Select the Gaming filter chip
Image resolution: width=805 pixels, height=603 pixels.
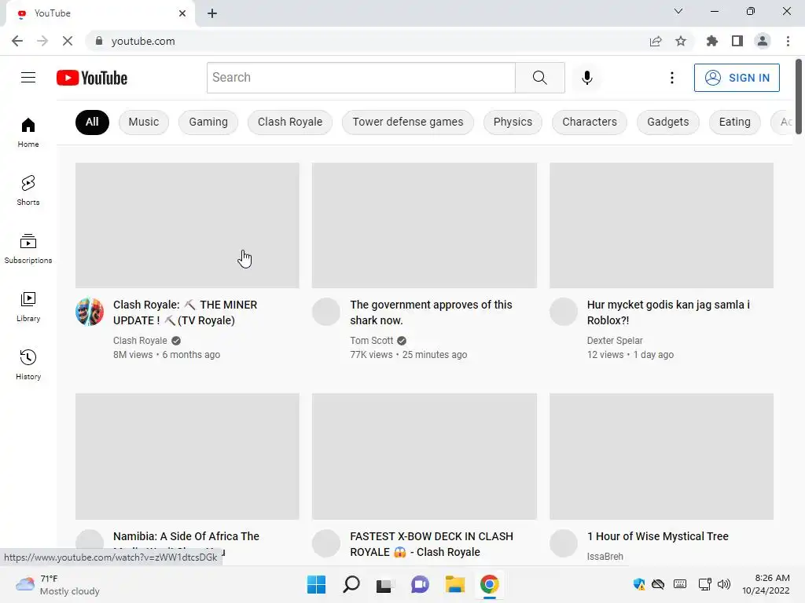(x=208, y=122)
